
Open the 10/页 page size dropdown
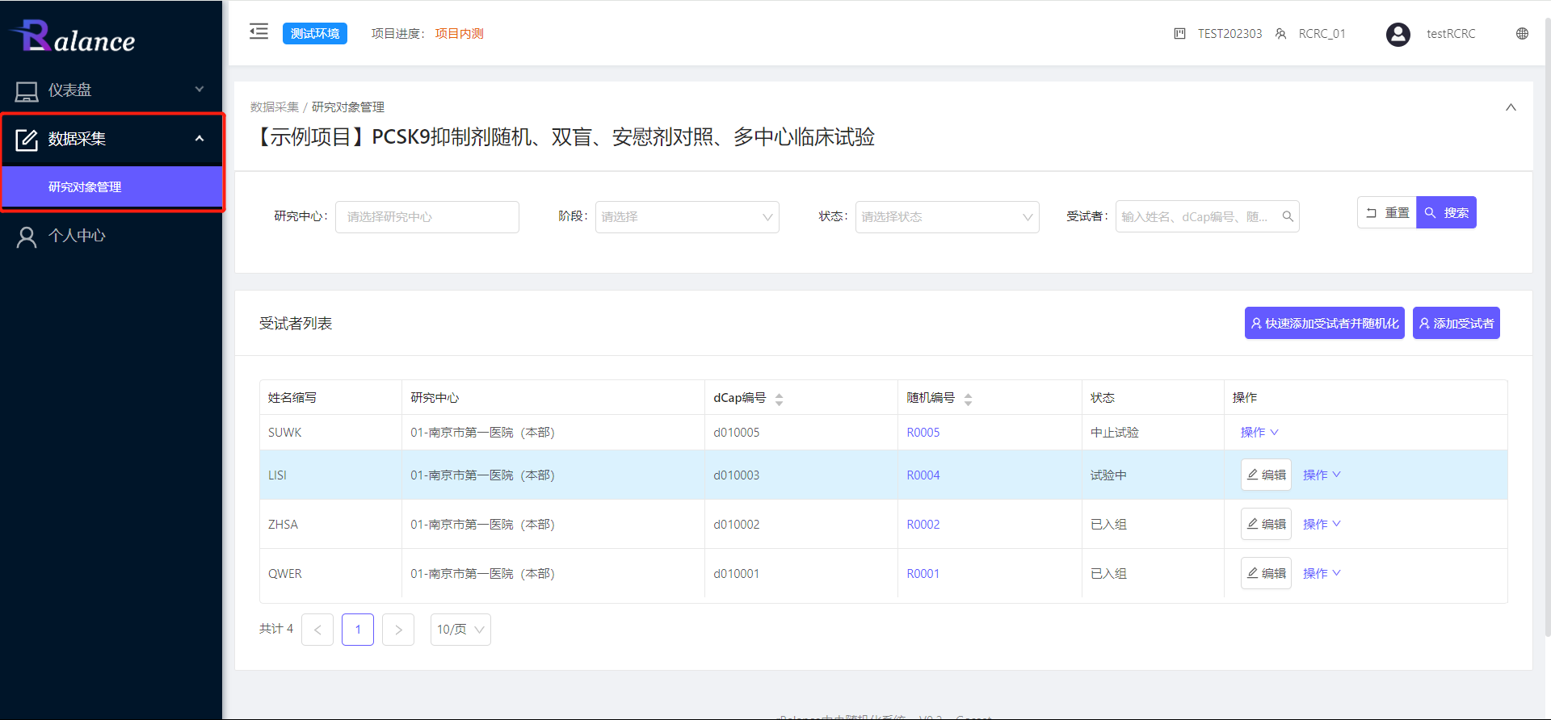[460, 630]
